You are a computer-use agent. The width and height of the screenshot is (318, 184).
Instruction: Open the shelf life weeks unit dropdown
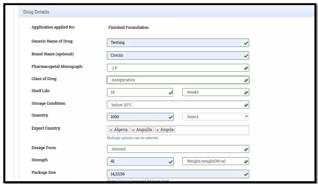click(215, 92)
